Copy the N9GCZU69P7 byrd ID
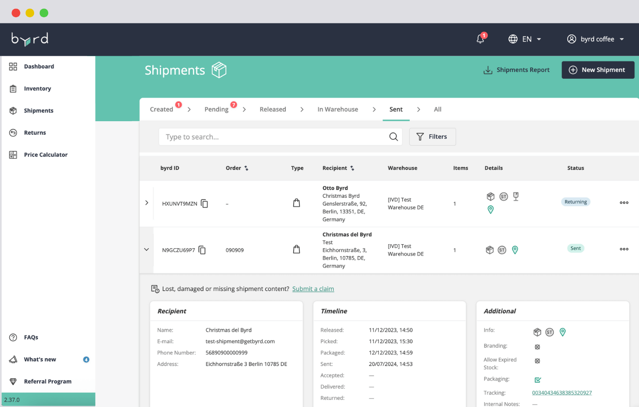Image resolution: width=639 pixels, height=407 pixels. click(202, 250)
